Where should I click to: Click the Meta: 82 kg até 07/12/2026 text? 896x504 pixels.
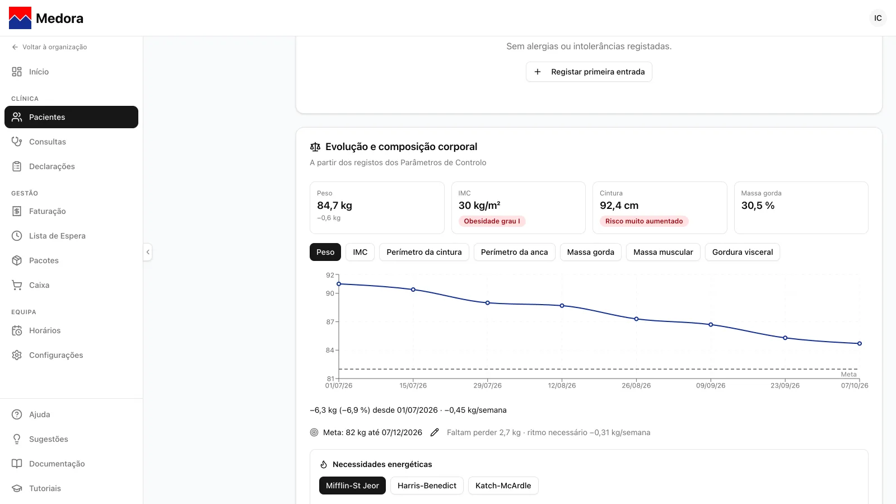(x=372, y=432)
